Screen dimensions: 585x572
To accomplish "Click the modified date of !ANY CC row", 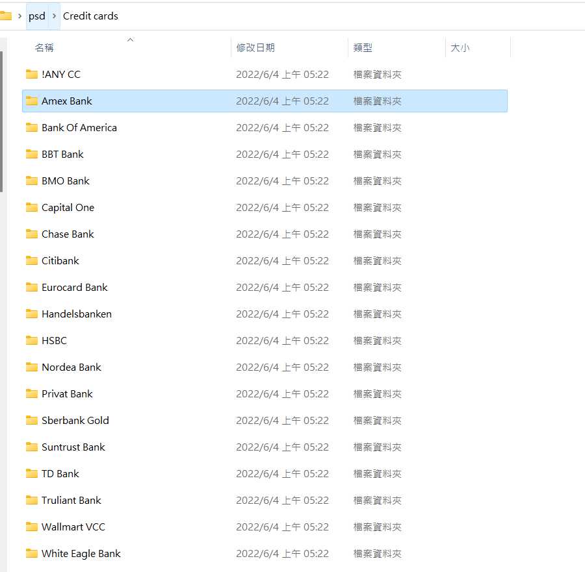I will click(x=283, y=75).
